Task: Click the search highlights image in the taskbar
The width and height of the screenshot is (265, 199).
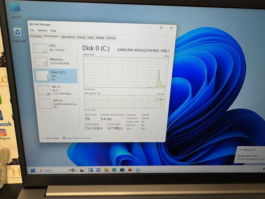Action: point(73,170)
